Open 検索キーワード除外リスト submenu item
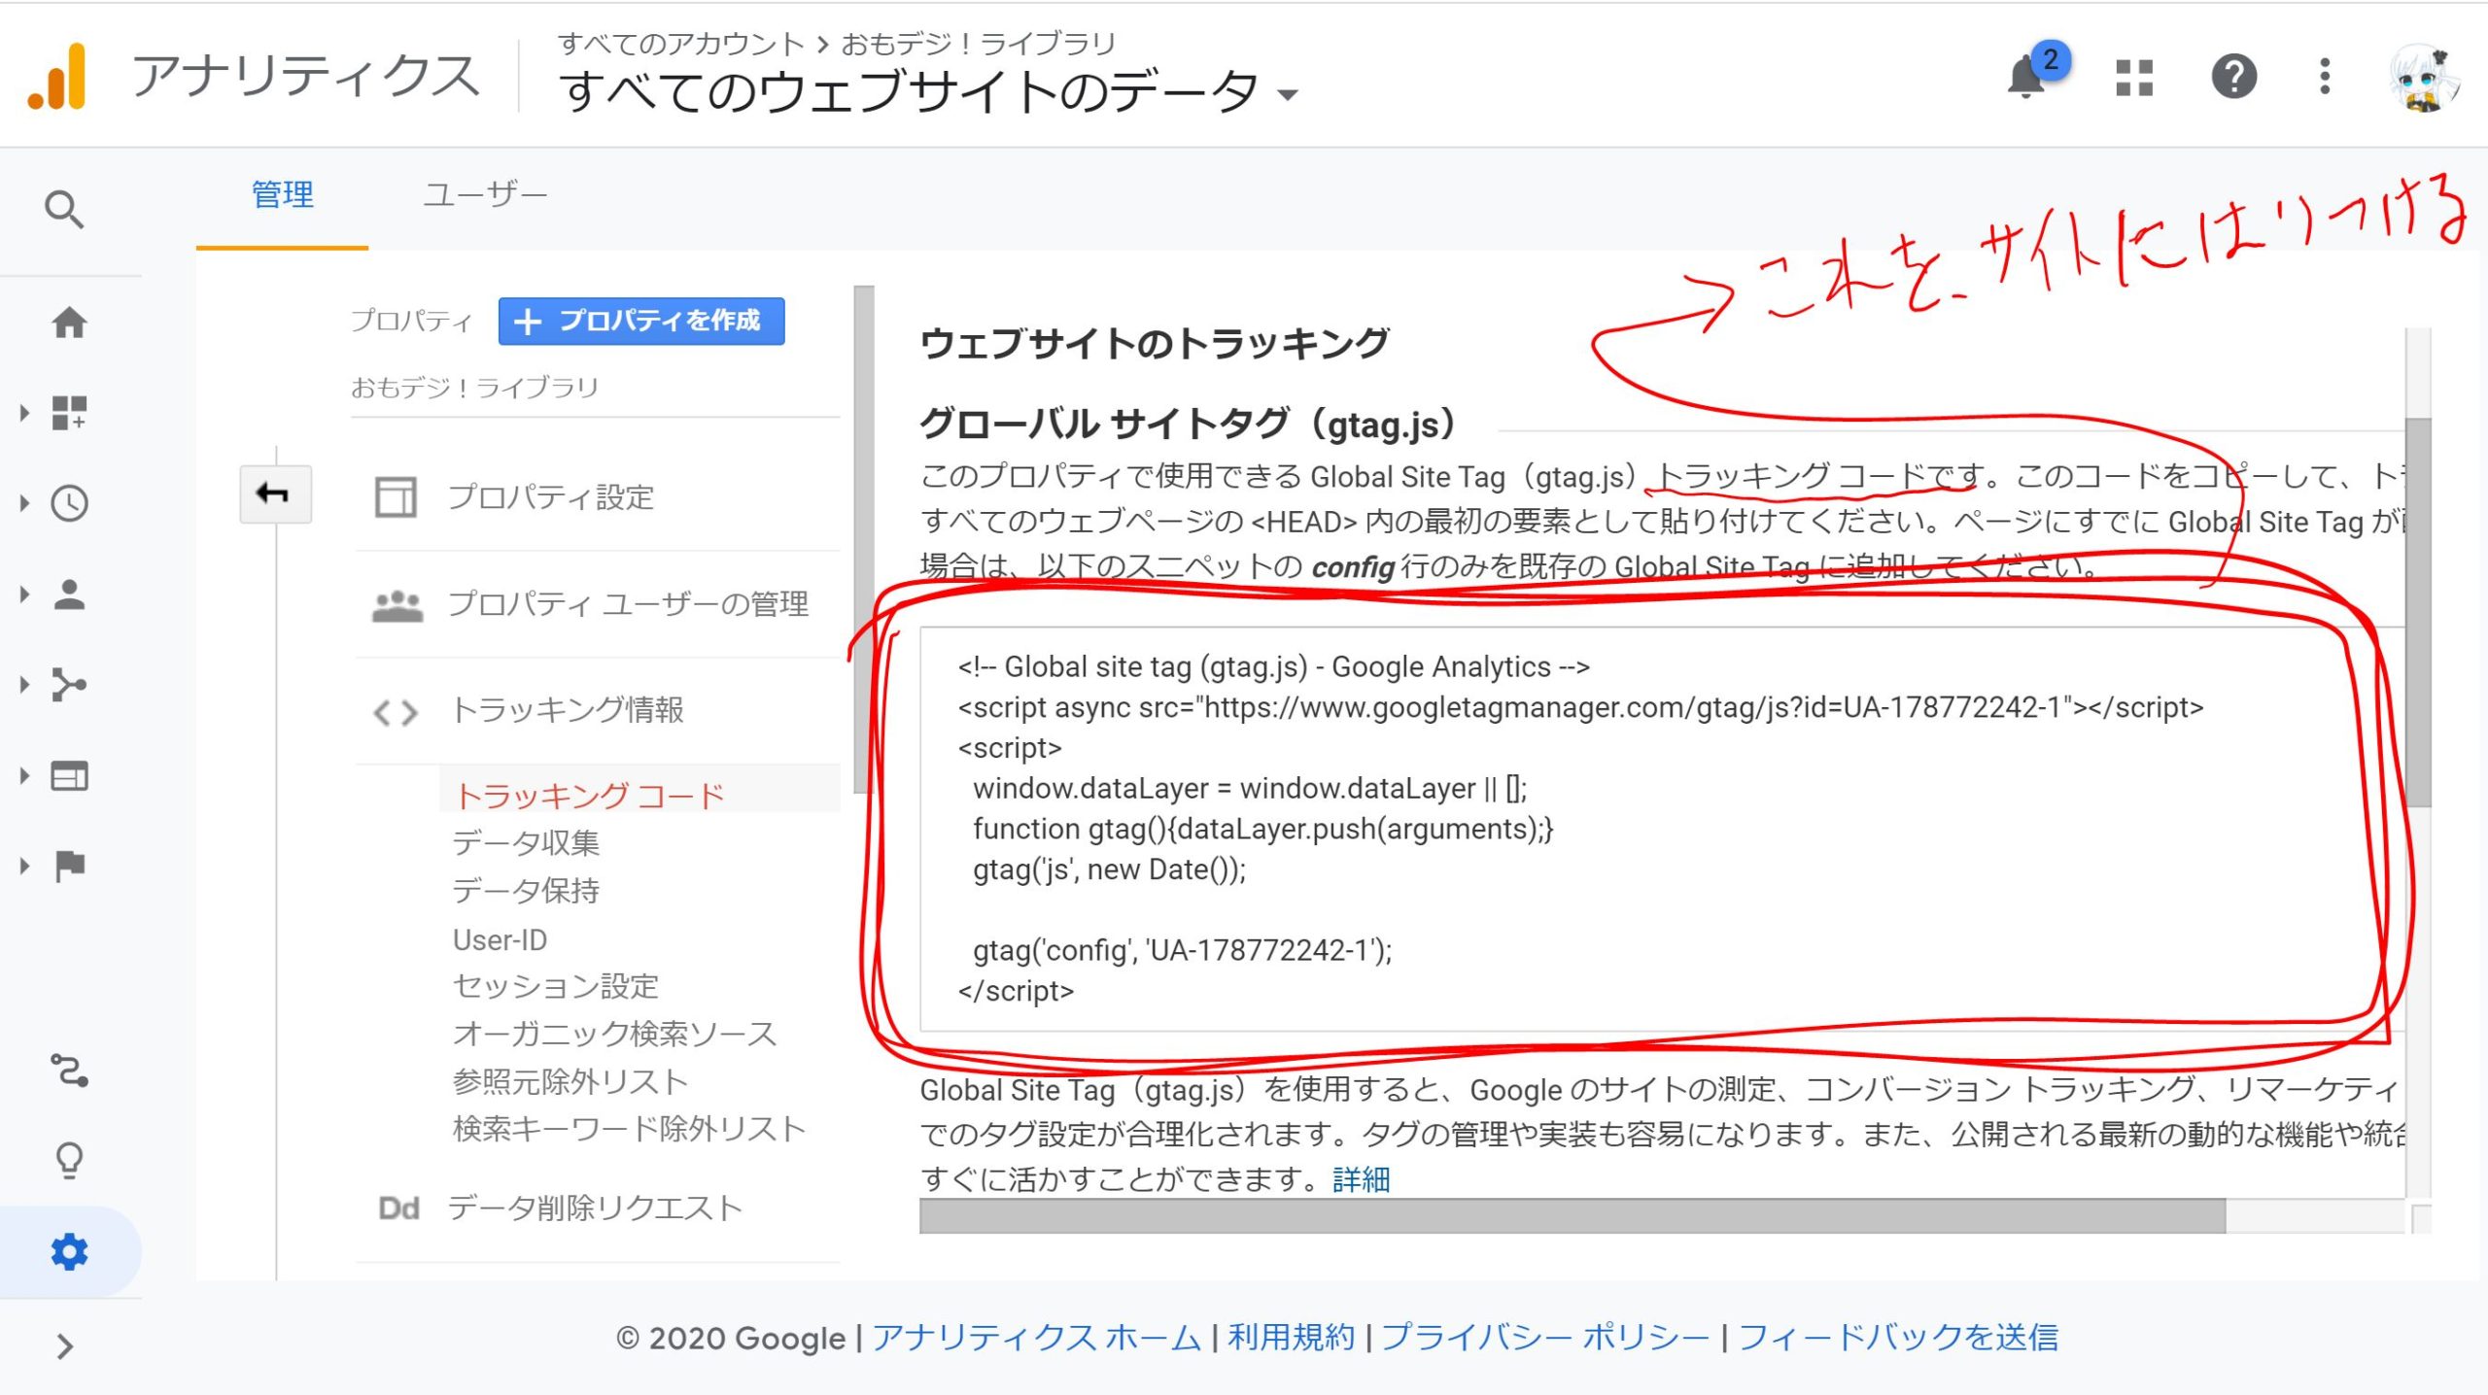This screenshot has width=2488, height=1395. point(629,1129)
